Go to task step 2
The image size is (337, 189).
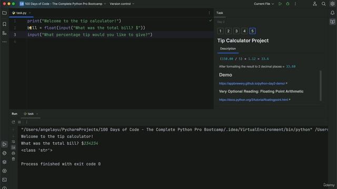228,31
